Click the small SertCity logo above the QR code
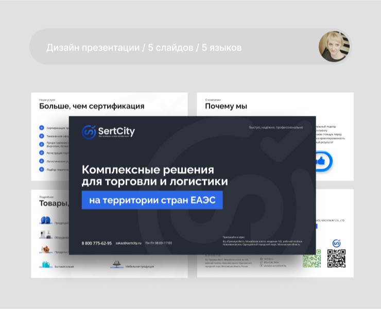Image resolution: width=381 pixels, height=309 pixels. (337, 243)
